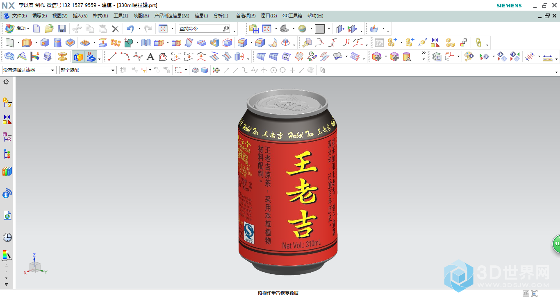The height and width of the screenshot is (298, 560).
Task: Click the Hole feature icon
Action: coord(45,43)
